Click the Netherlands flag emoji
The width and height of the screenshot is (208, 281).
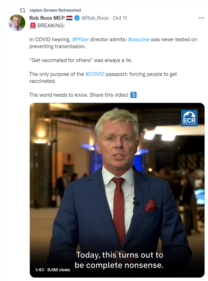(x=69, y=18)
